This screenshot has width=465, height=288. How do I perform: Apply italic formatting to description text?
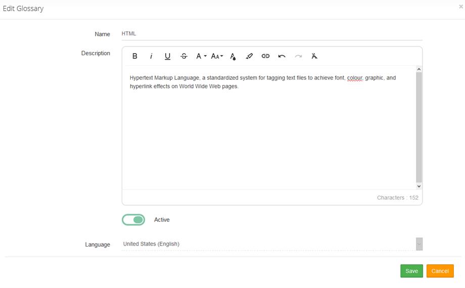[x=151, y=56]
